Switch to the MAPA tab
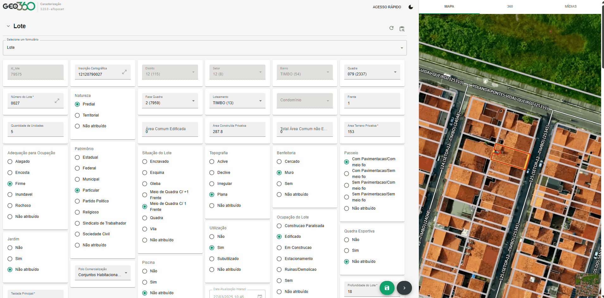This screenshot has width=604, height=298. [449, 7]
